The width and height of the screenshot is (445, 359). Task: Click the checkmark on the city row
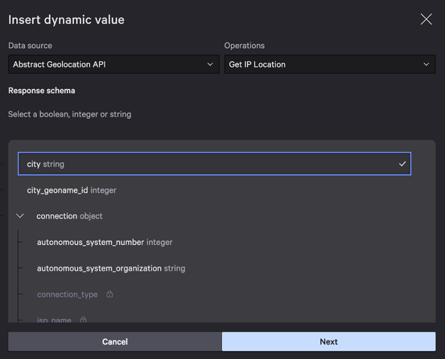tap(402, 164)
